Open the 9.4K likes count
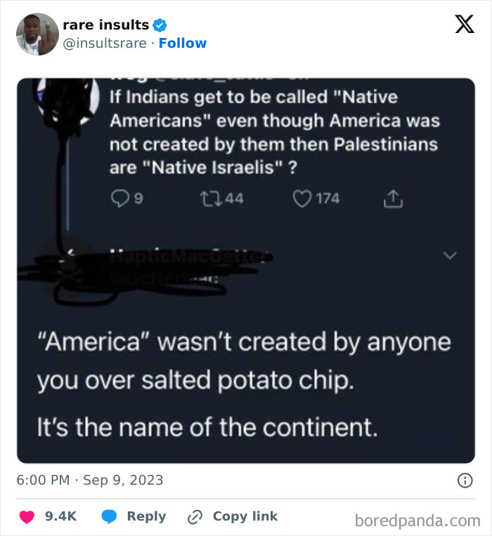Viewport: 492px width, 536px height. coord(61,516)
